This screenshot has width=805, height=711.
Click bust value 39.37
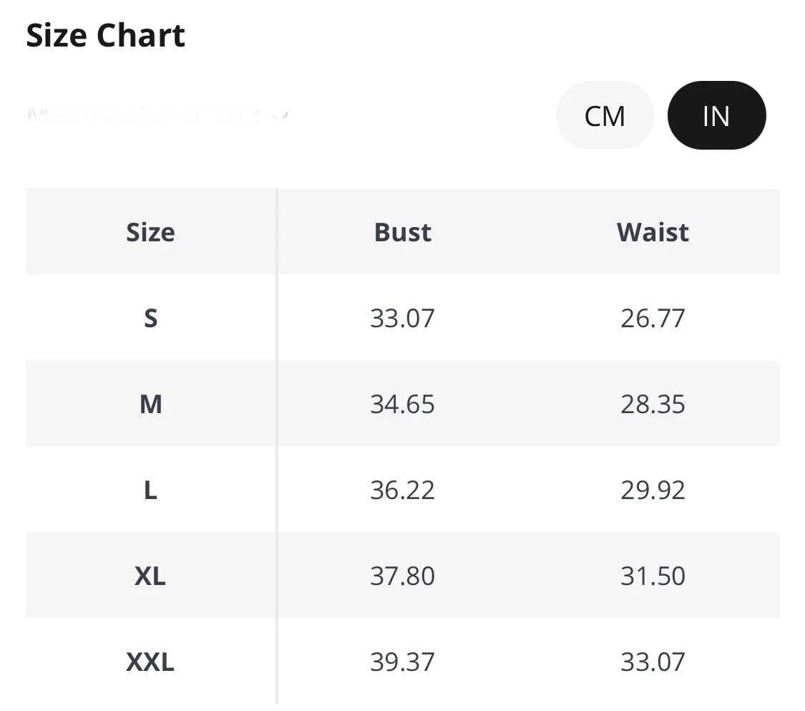402,662
